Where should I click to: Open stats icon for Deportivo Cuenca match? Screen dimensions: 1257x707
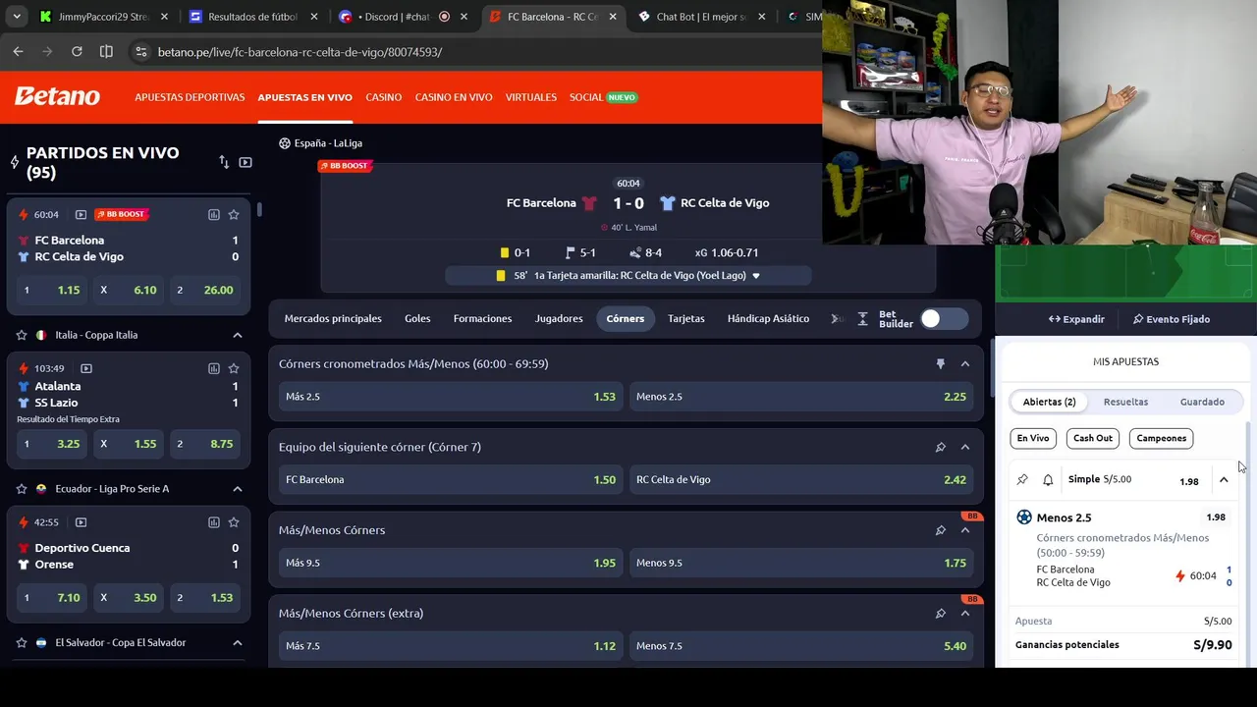(213, 522)
